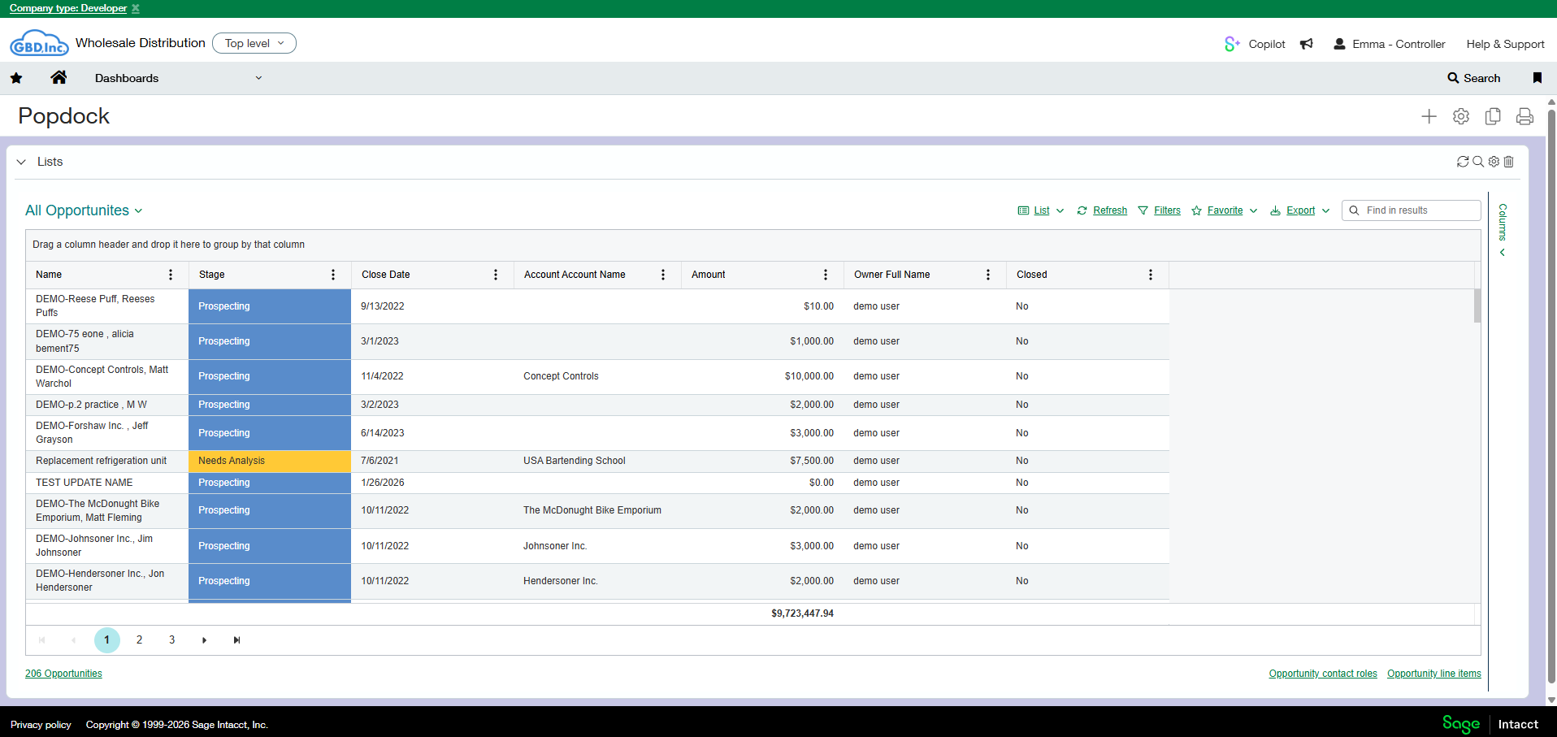Open the Copilot assistant
The height and width of the screenshot is (737, 1557).
click(x=1255, y=44)
